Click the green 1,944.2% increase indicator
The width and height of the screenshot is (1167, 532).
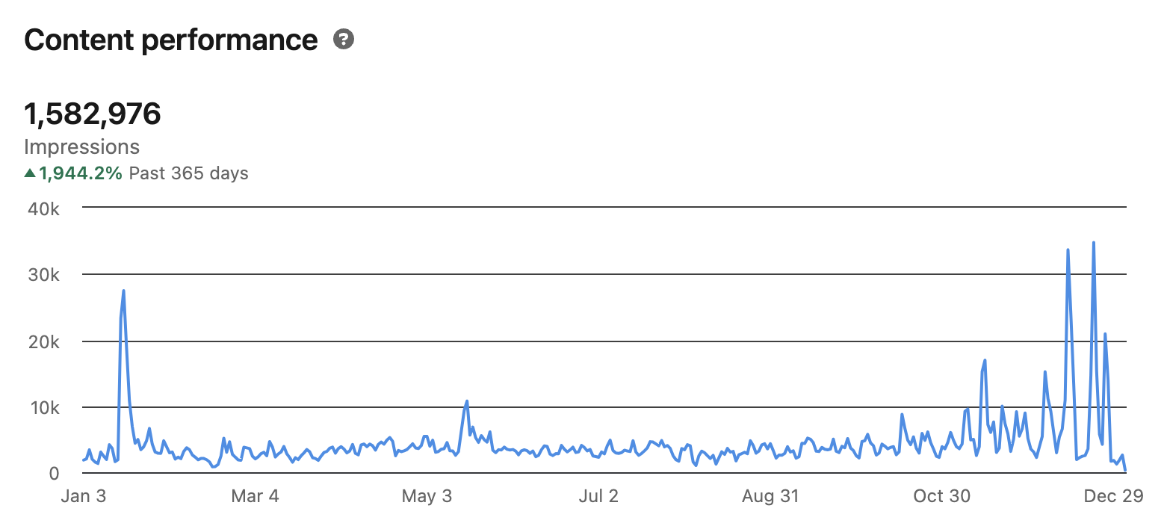pos(73,173)
